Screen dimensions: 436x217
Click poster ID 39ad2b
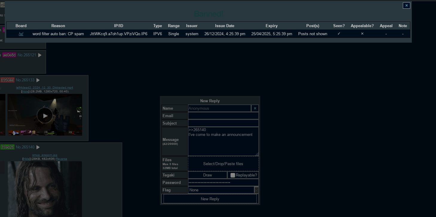pyautogui.click(x=7, y=147)
